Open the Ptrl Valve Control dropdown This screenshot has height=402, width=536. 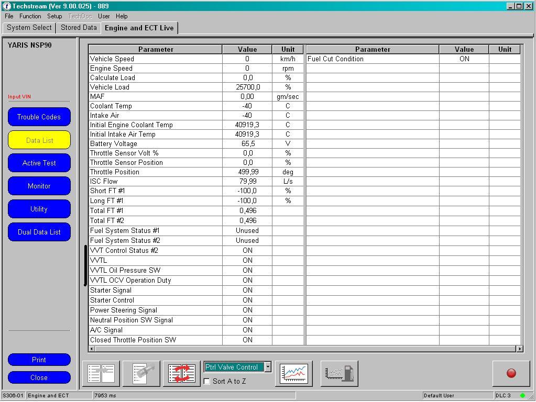click(x=268, y=367)
